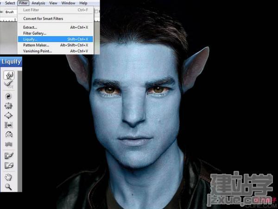Viewport: 278px width, 209px height.
Task: Open the Analysis menu
Action: pyautogui.click(x=38, y=3)
